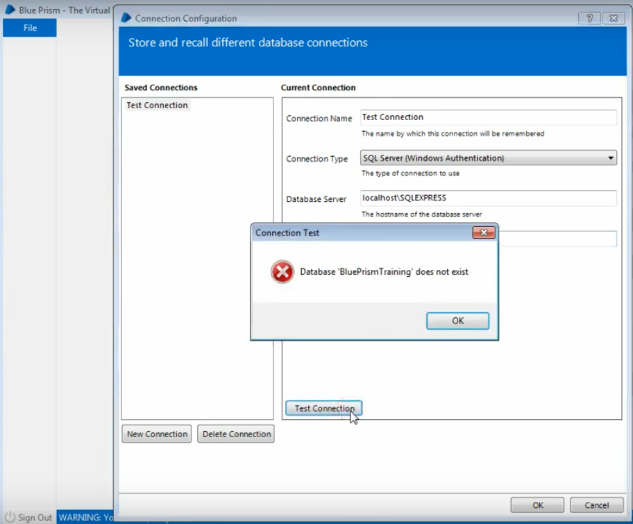Click the Saved Connections heading
Screen dimensions: 633x524
[x=160, y=87]
